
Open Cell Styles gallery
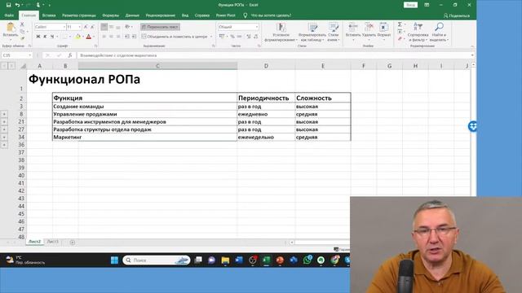coord(334,33)
